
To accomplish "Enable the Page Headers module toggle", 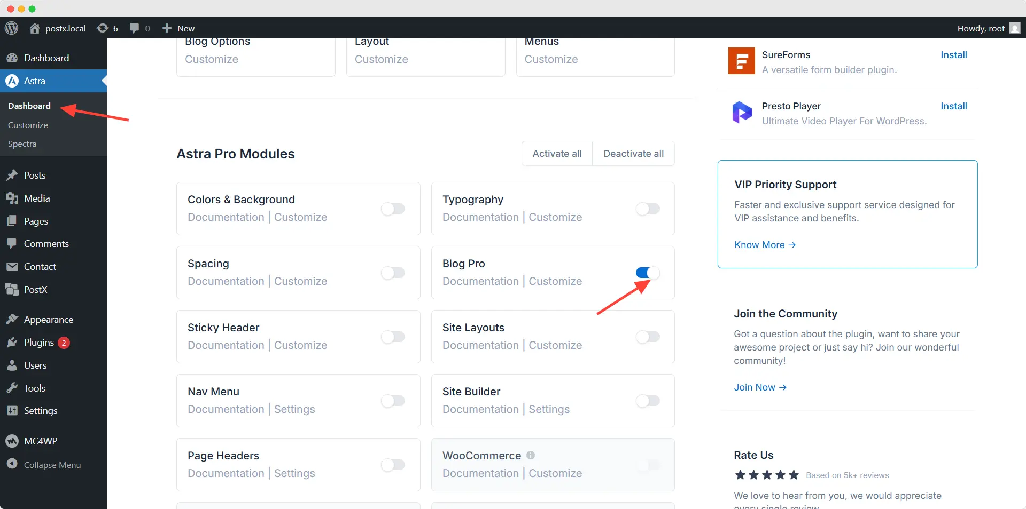I will click(393, 465).
